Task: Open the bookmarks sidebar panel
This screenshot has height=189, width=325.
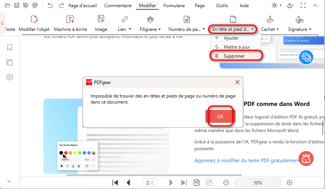Action: (9, 47)
